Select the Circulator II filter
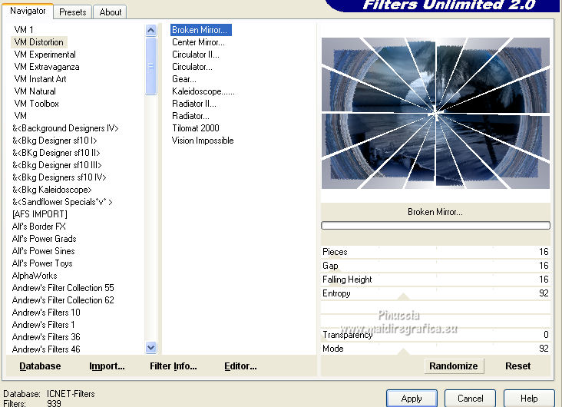This screenshot has height=407, width=562. pos(195,55)
